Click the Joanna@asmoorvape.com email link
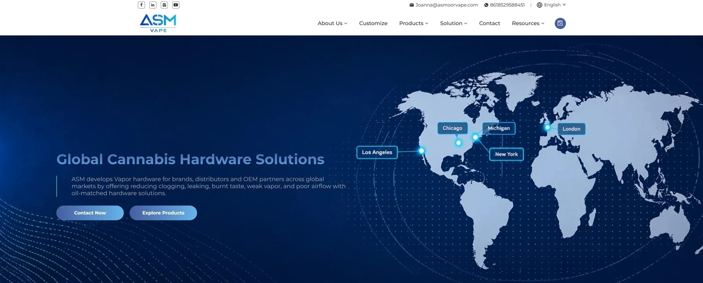703x283 pixels. pyautogui.click(x=446, y=5)
